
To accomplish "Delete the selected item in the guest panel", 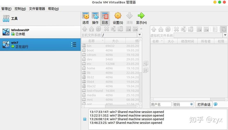I will click(x=176, y=29).
